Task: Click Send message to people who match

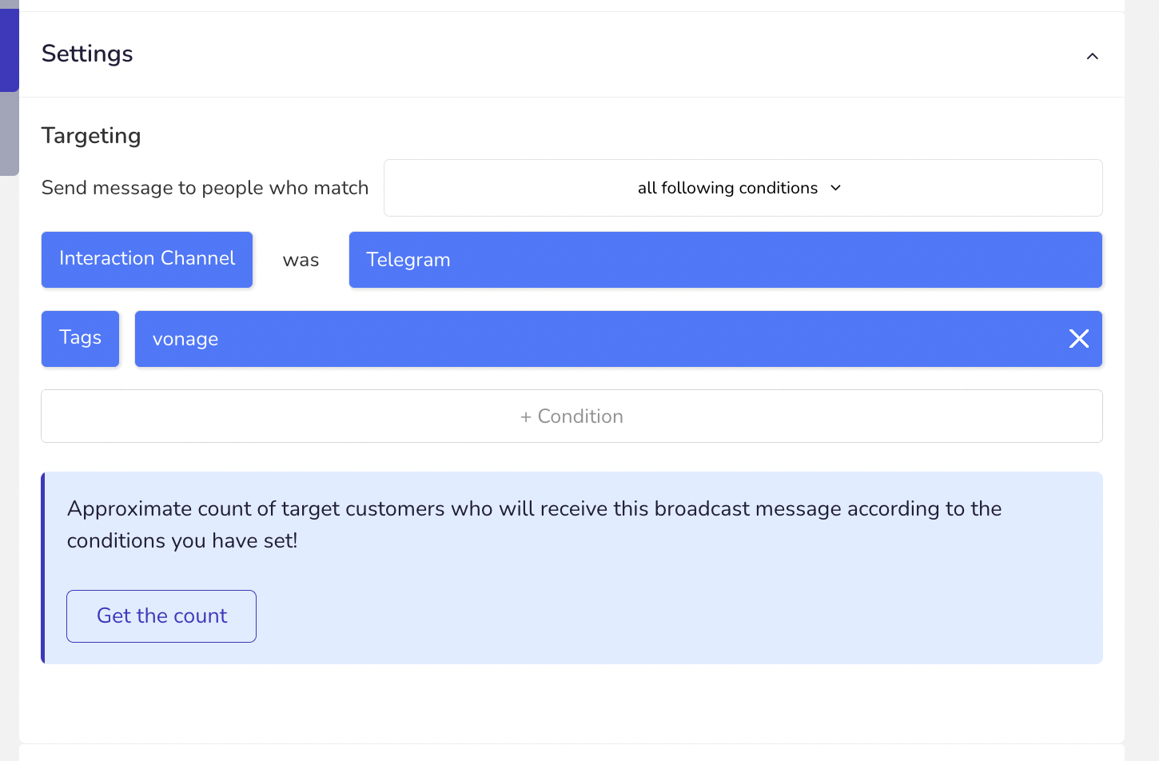Action: (205, 188)
